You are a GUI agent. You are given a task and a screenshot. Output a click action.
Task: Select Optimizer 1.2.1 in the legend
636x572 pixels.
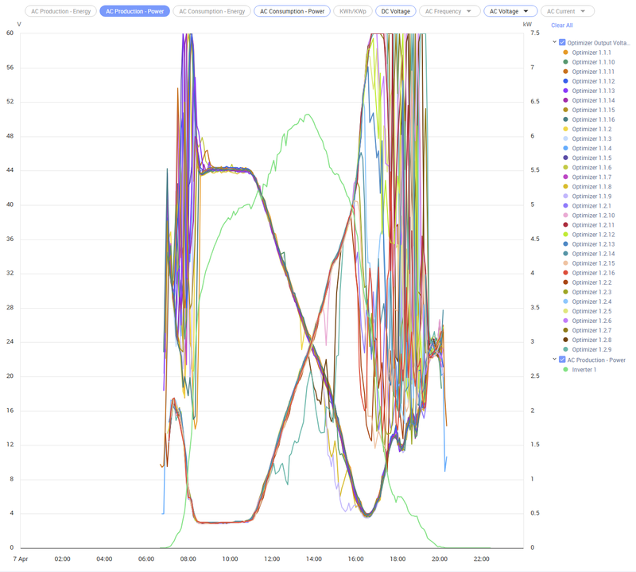pos(591,206)
